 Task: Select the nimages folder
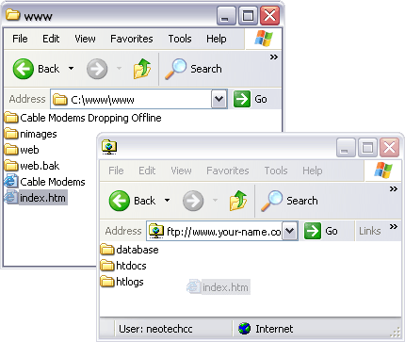(31, 134)
